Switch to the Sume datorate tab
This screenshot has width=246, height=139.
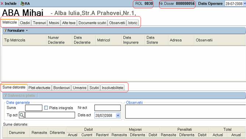click(14, 87)
